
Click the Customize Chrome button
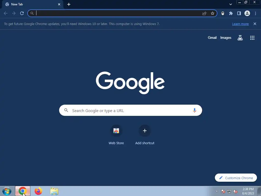236,178
